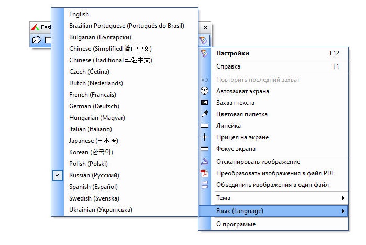Click the settings icon in FastStone toolbar
This screenshot has height=245, width=366.
tap(204, 40)
